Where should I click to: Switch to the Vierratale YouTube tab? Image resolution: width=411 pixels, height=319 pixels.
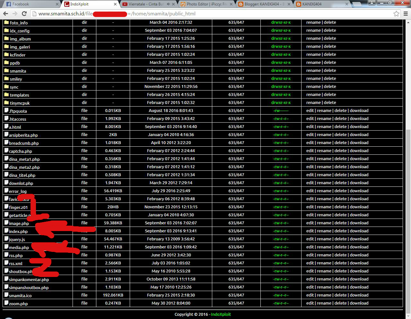148,4
